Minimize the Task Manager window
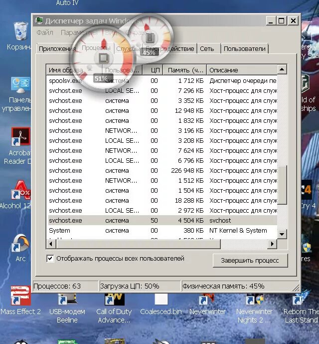Viewport: 319px width, 344px height. pyautogui.click(x=271, y=21)
